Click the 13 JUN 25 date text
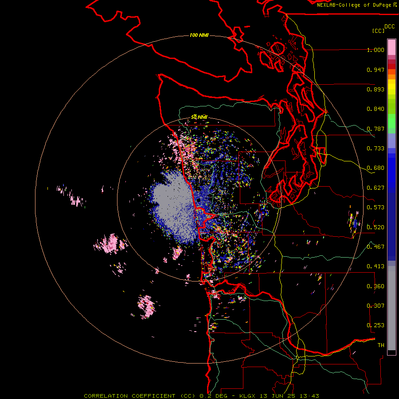The width and height of the screenshot is (399, 399). tap(278, 396)
